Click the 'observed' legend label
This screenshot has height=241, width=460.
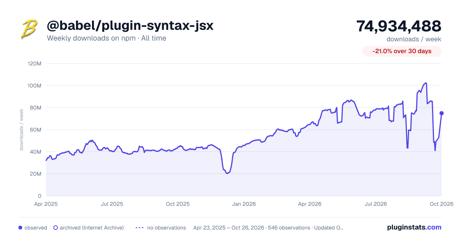point(36,228)
